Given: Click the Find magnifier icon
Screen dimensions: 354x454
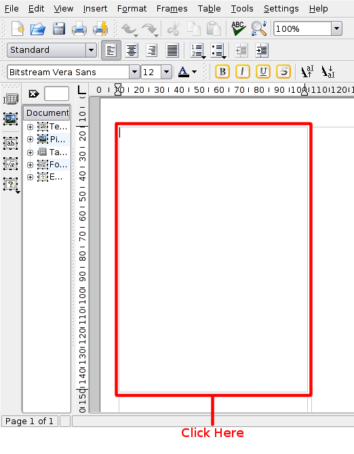Looking at the screenshot, I should tap(258, 28).
